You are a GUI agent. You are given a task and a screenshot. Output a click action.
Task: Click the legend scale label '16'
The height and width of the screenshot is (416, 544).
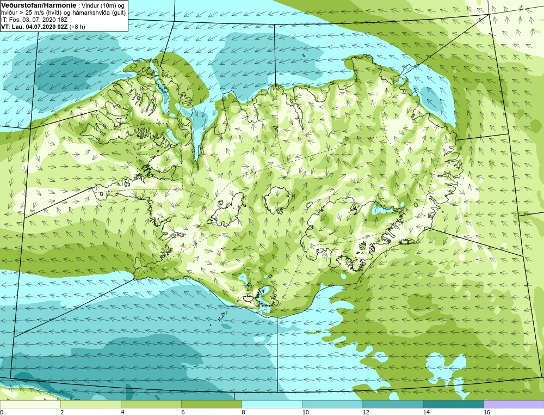coord(486,412)
